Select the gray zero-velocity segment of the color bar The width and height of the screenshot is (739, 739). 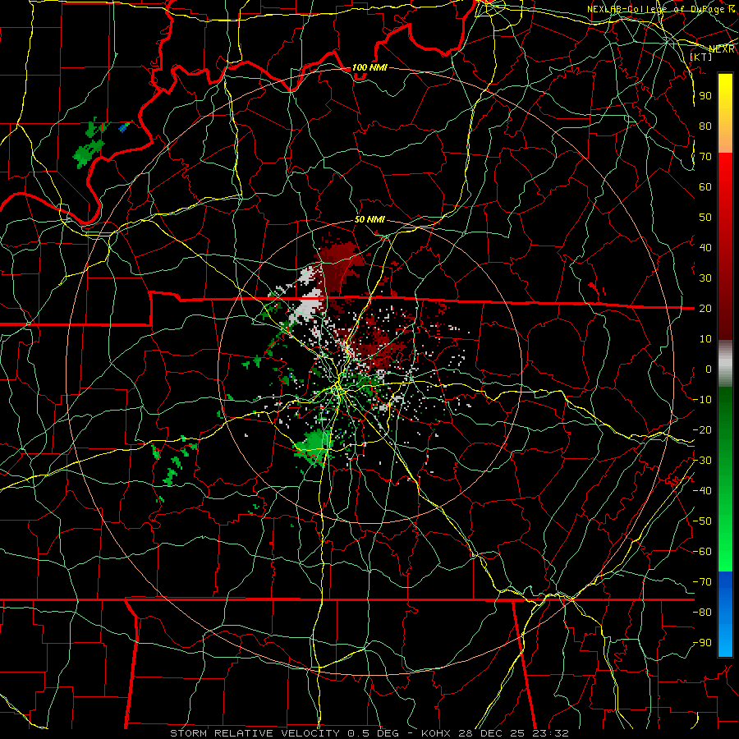pyautogui.click(x=725, y=363)
